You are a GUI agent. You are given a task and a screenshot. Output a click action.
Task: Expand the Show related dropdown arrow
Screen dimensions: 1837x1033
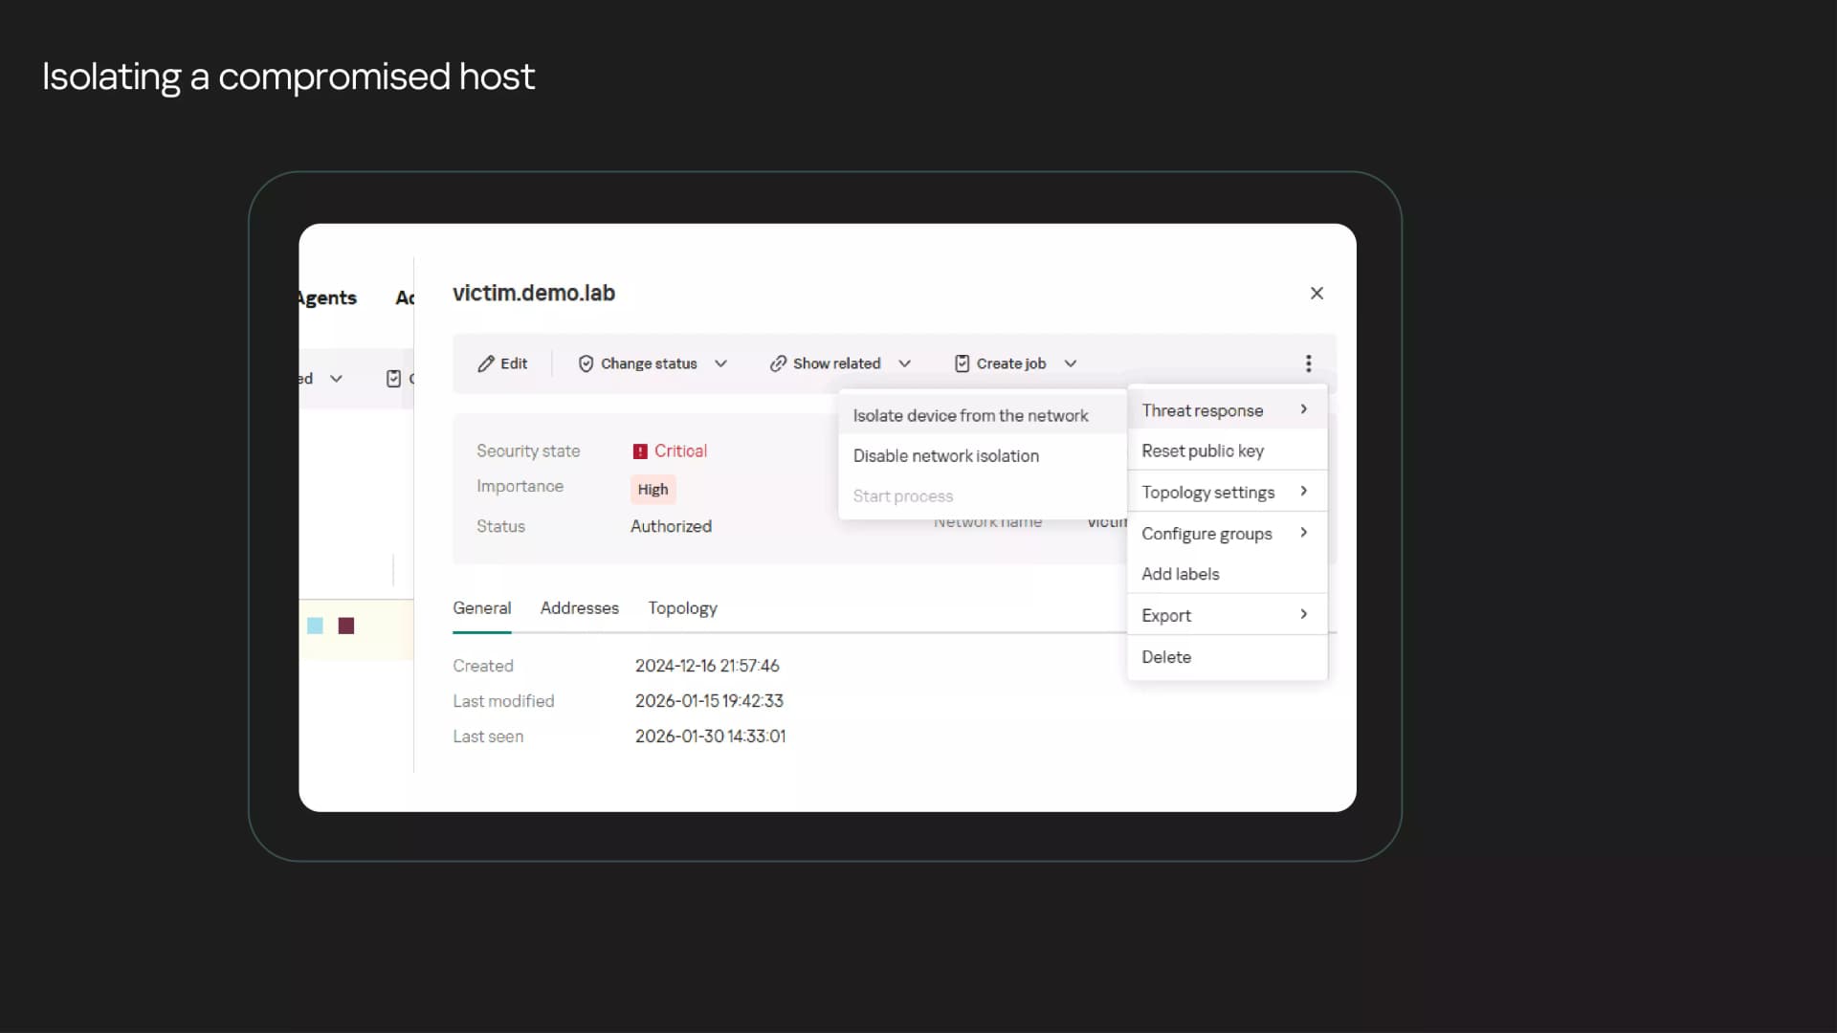[904, 363]
